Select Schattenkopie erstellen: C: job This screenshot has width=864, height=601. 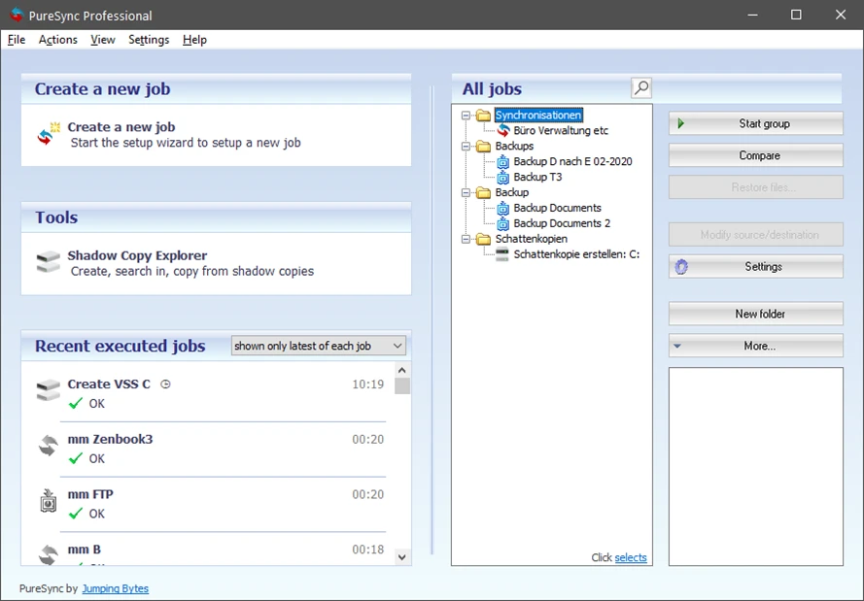point(577,254)
